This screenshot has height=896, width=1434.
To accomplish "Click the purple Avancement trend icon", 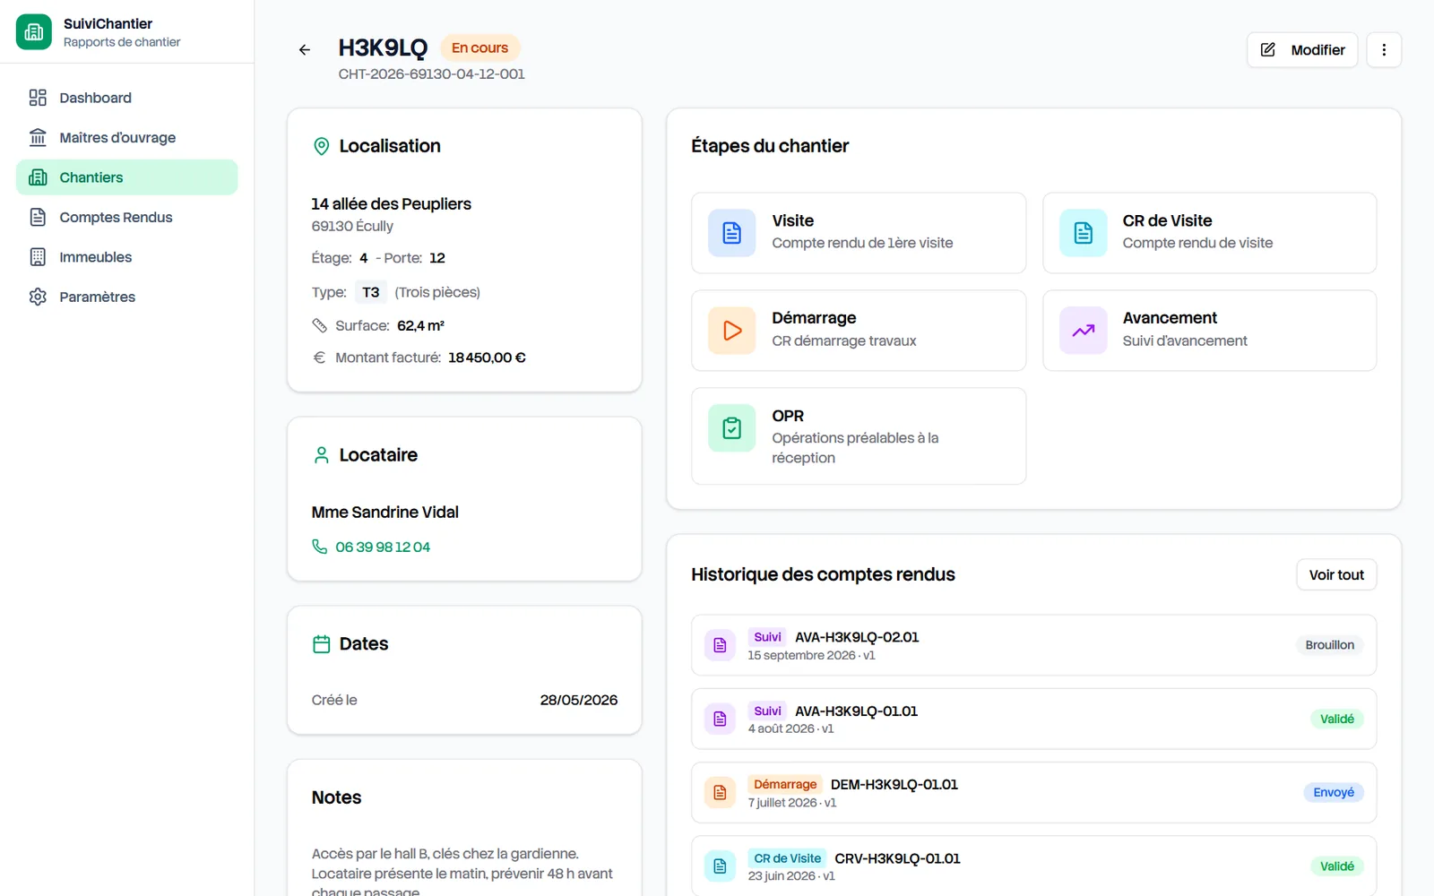I will point(1084,331).
